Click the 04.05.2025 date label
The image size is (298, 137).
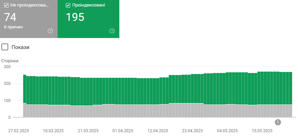coord(227,131)
